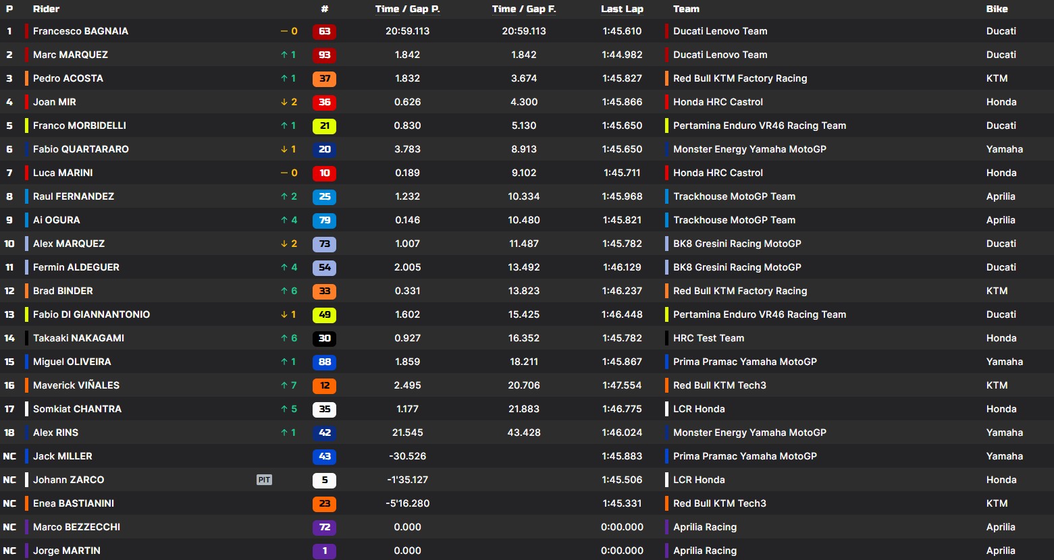Click the color bar beside Jorge Martin's name
Screen dimensions: 1054x560
[27, 551]
